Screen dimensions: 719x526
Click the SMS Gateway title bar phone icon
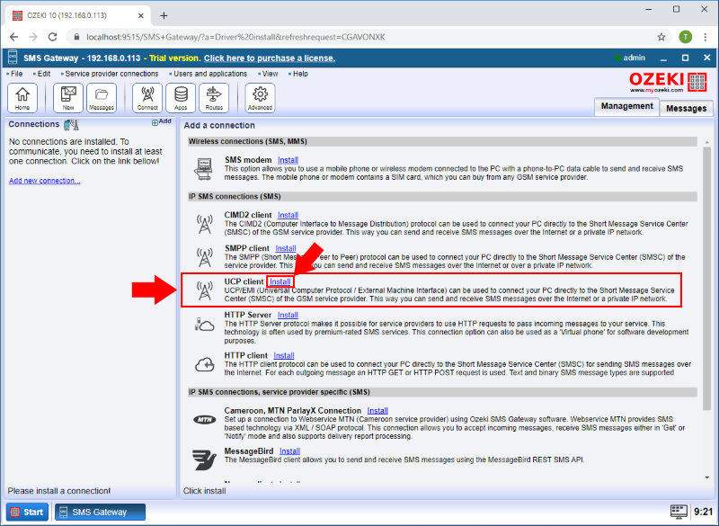point(13,58)
